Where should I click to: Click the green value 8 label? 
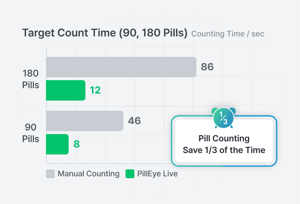coord(77,144)
